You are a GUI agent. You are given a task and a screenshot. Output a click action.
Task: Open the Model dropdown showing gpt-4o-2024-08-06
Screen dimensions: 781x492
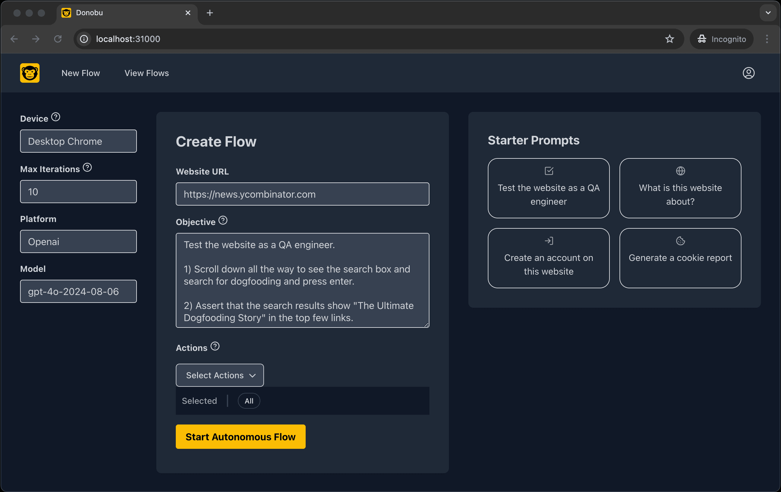[x=78, y=291]
